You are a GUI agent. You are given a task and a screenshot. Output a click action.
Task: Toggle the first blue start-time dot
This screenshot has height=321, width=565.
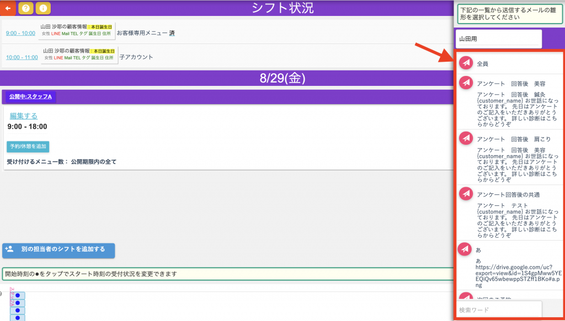tap(18, 296)
